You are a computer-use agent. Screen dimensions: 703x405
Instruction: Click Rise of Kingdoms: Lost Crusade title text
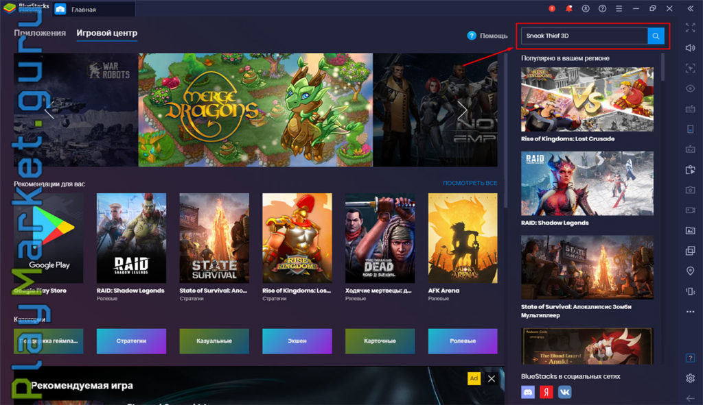pyautogui.click(x=568, y=138)
